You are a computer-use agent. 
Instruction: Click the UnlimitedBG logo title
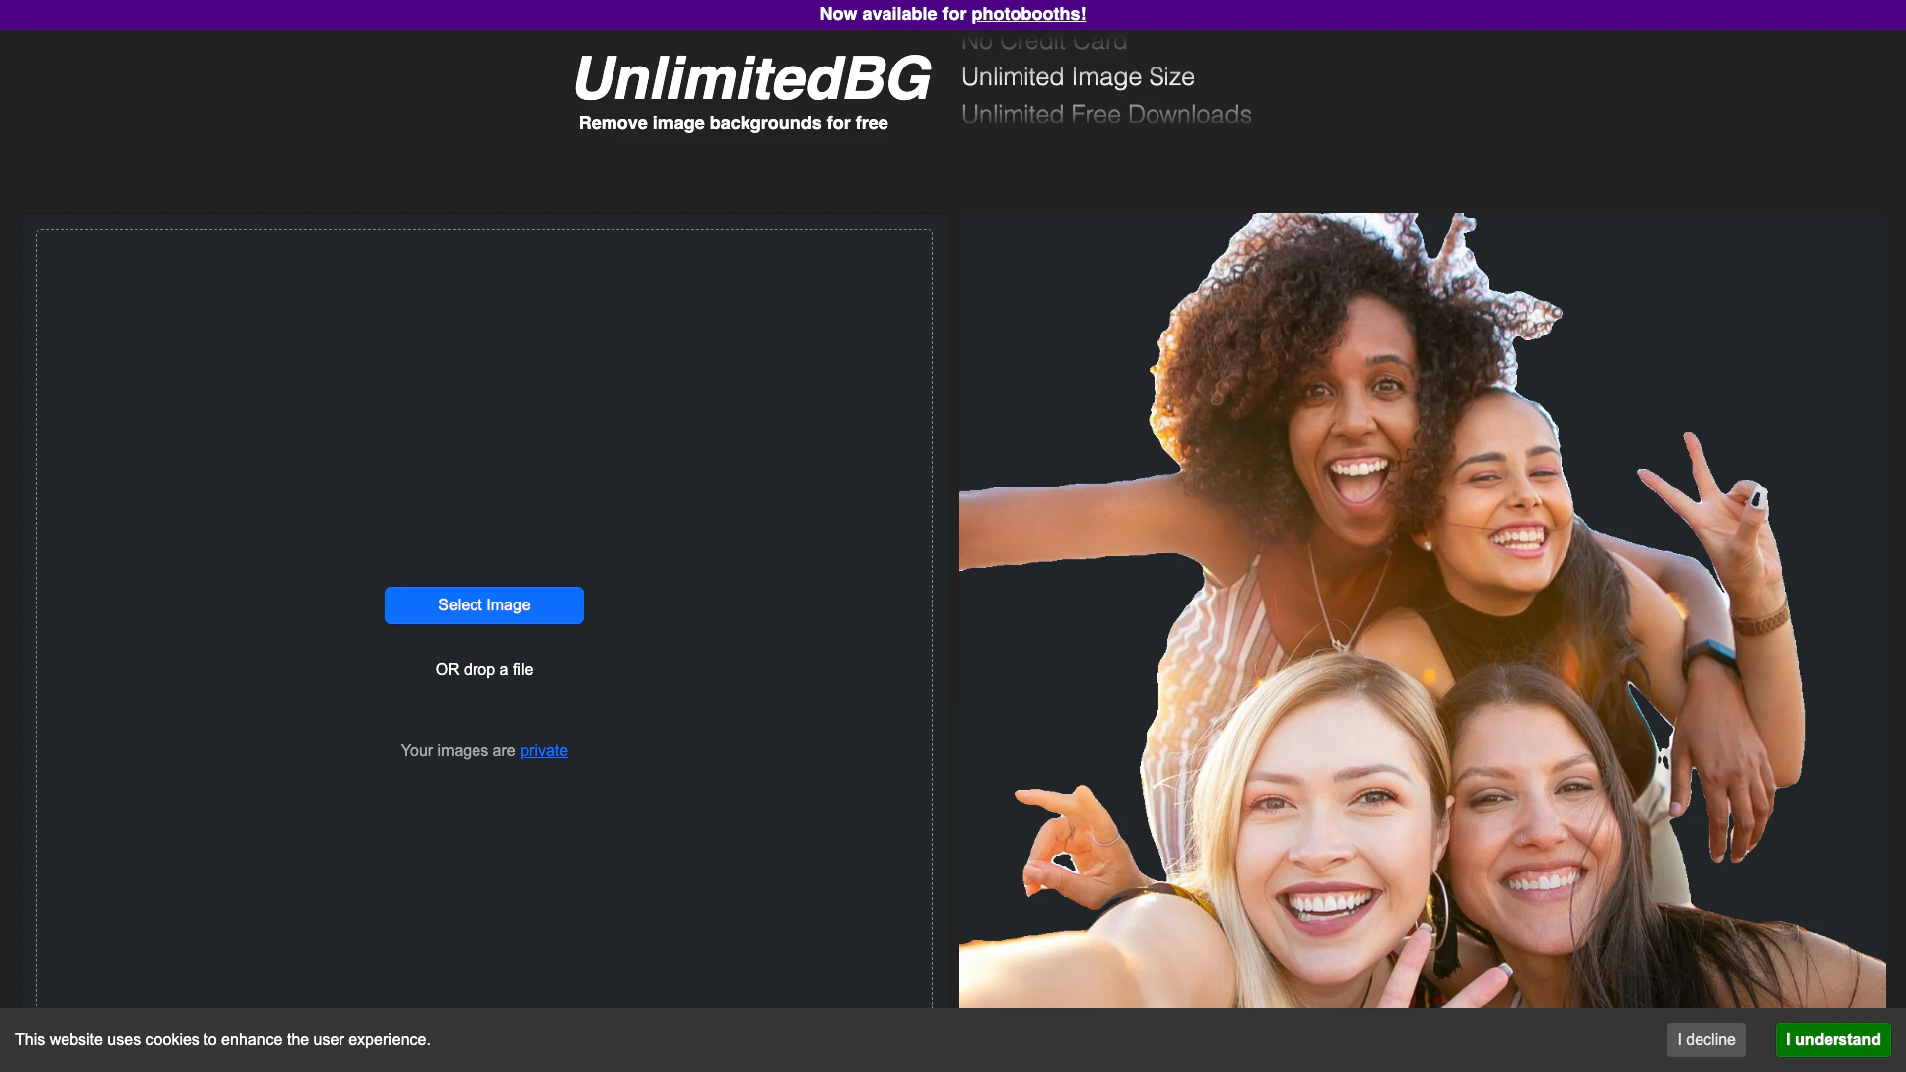tap(751, 79)
